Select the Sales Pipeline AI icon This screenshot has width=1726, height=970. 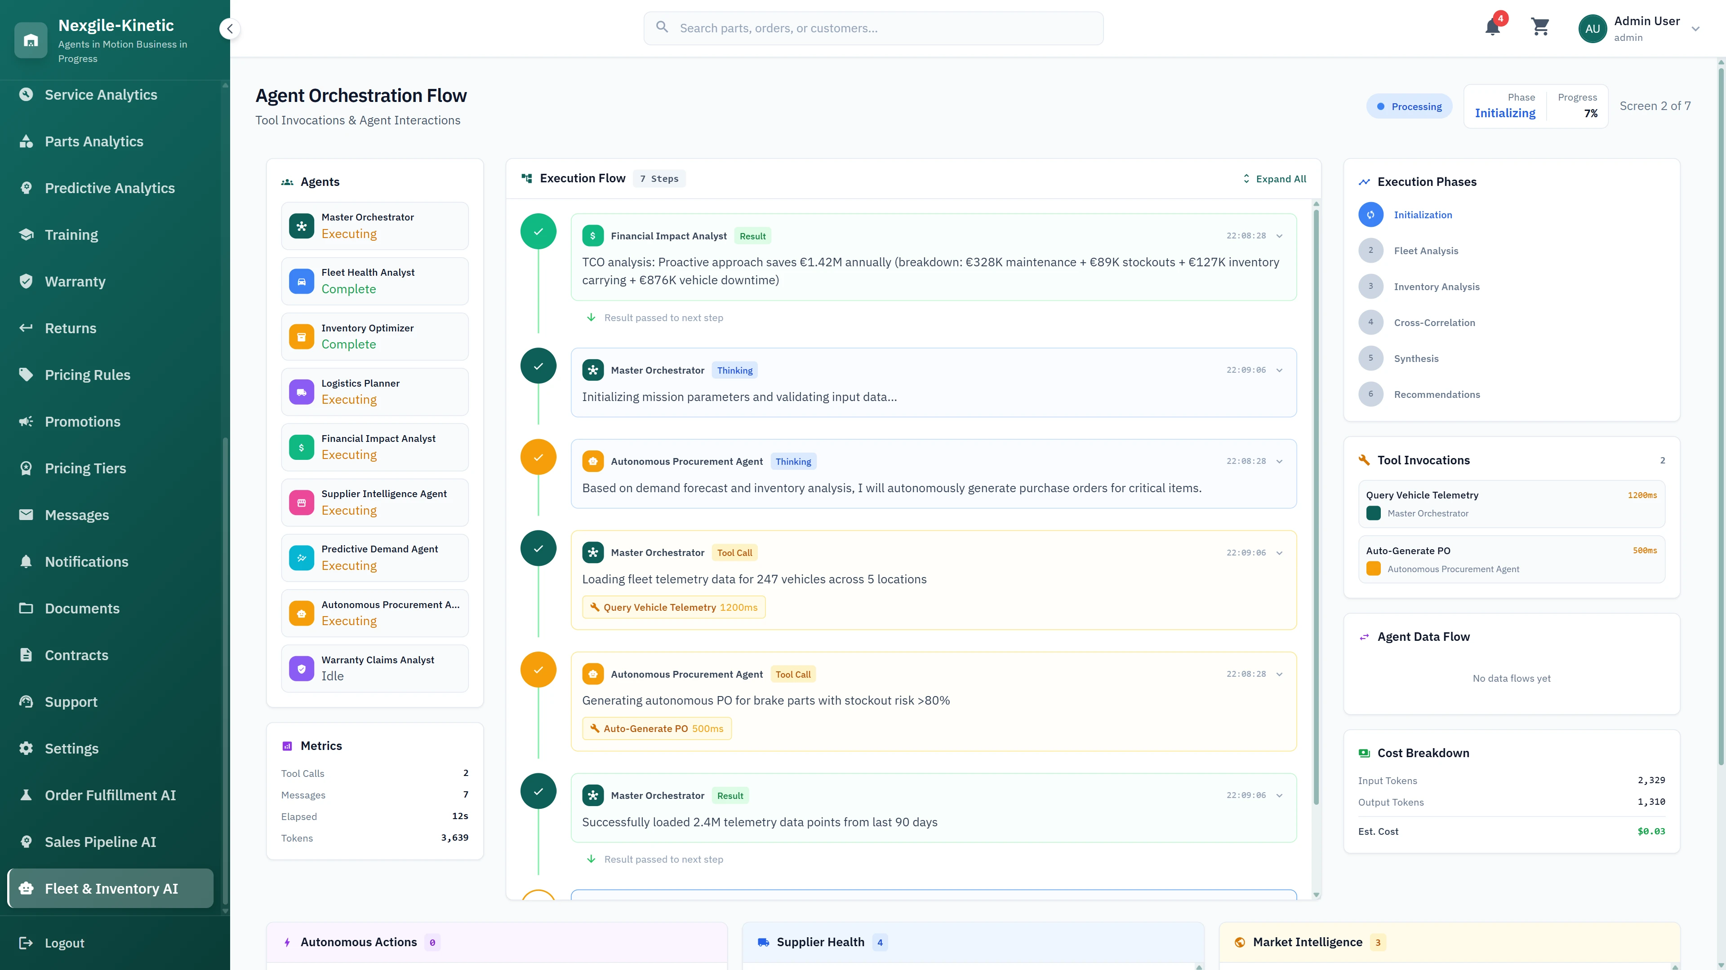pos(26,842)
